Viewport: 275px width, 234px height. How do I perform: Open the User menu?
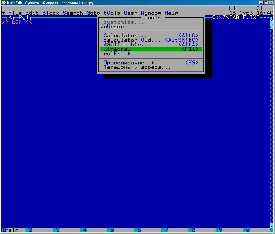(130, 13)
